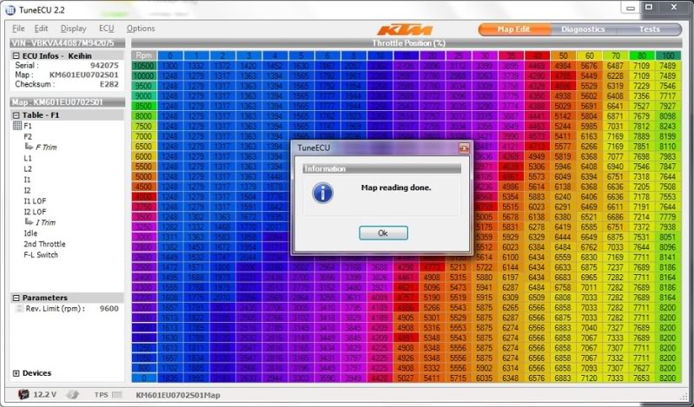The width and height of the screenshot is (694, 407).
Task: Click the battery voltage icon in status bar
Action: point(23,394)
